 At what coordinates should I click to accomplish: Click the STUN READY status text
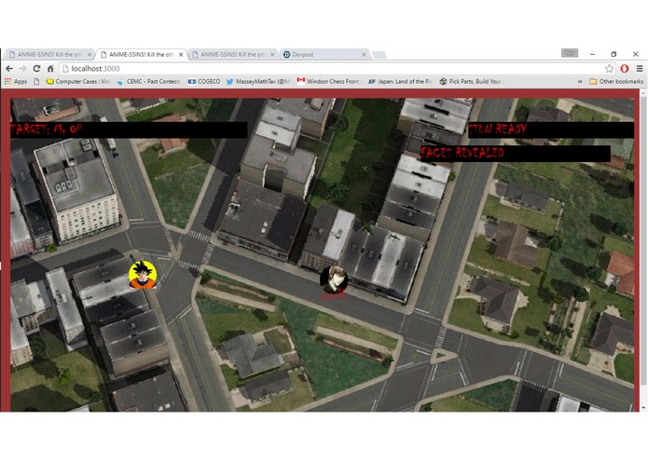tap(497, 129)
